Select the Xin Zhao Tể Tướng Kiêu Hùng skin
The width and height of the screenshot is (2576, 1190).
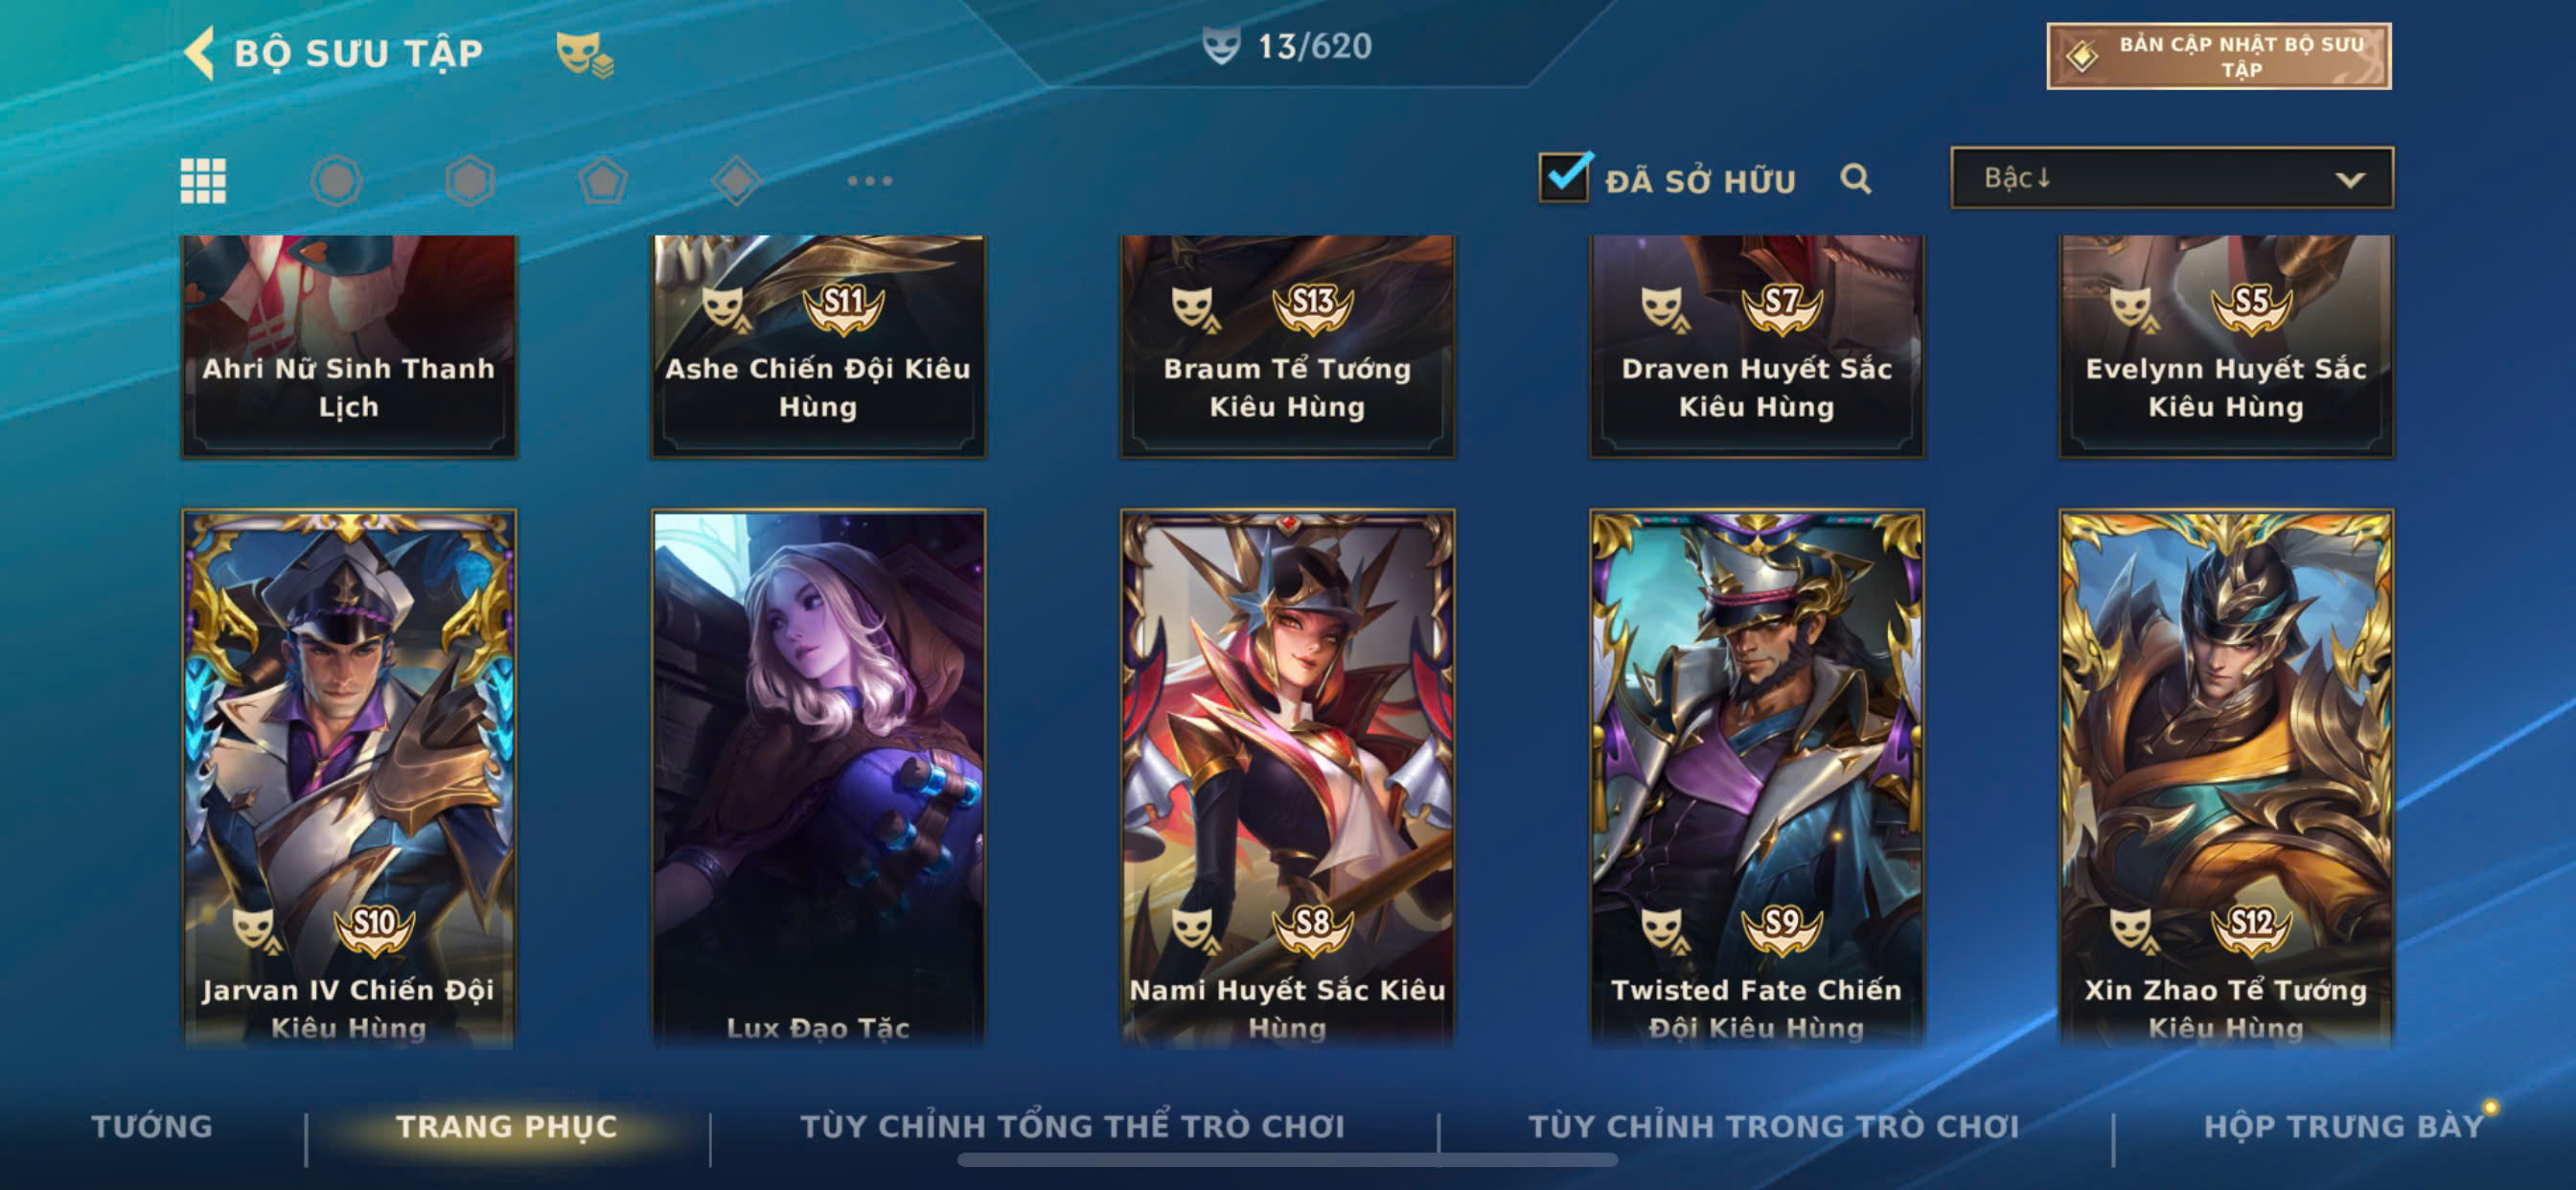(2226, 779)
